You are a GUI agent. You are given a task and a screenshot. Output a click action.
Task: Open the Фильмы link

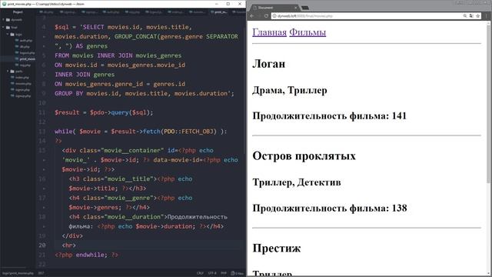click(x=307, y=32)
